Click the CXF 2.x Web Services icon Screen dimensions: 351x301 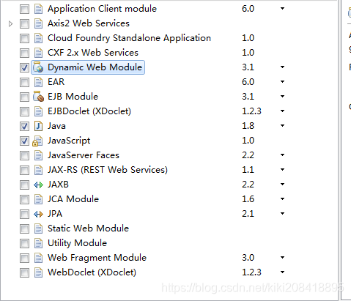point(38,53)
